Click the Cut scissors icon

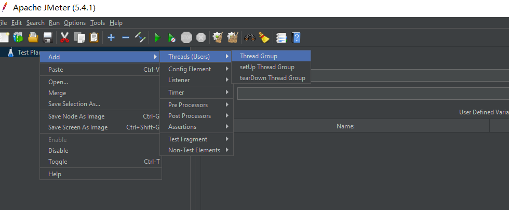pos(65,37)
